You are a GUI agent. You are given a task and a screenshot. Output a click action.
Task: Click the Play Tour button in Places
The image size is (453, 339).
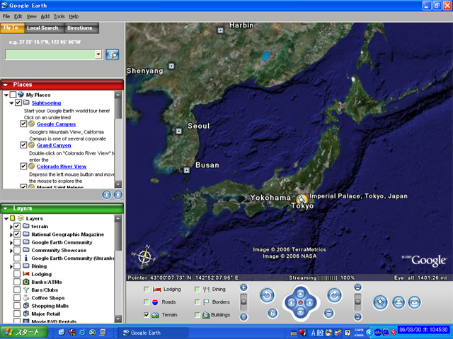[107, 195]
